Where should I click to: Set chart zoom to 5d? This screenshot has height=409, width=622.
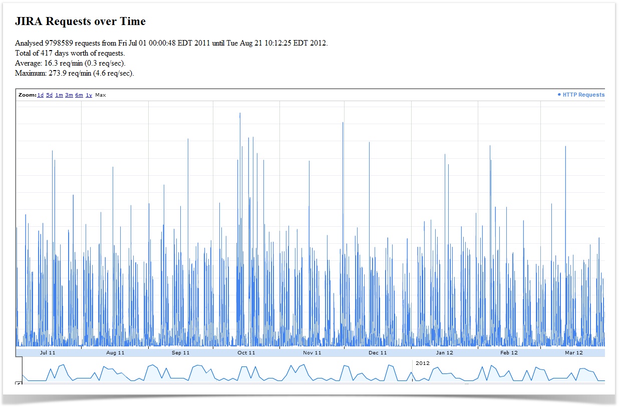click(50, 95)
